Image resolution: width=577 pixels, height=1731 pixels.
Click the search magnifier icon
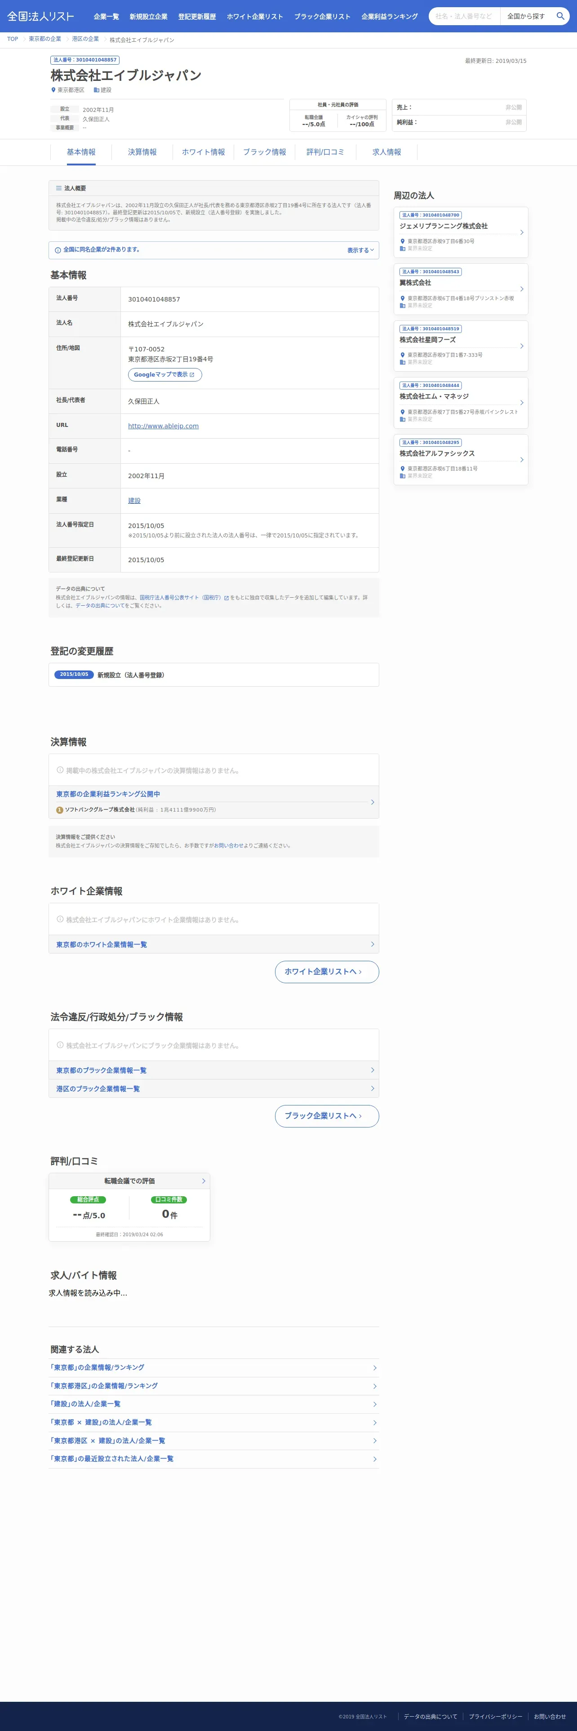560,16
